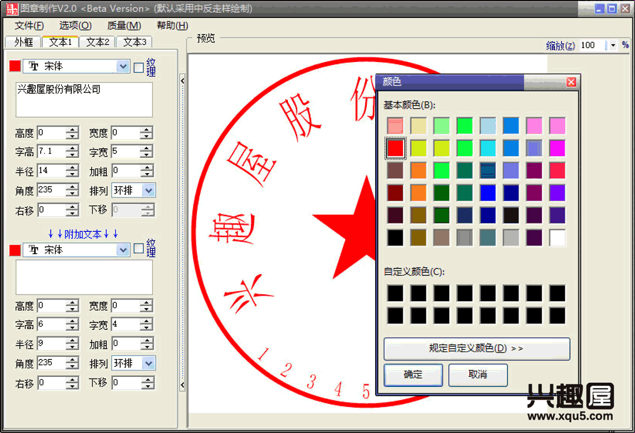
Task: Click the text box containing 兴趣屋股份有限公司
Action: pyautogui.click(x=84, y=100)
